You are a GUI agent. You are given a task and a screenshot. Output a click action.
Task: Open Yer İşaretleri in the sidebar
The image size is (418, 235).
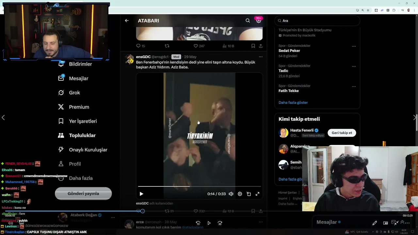[x=77, y=121]
